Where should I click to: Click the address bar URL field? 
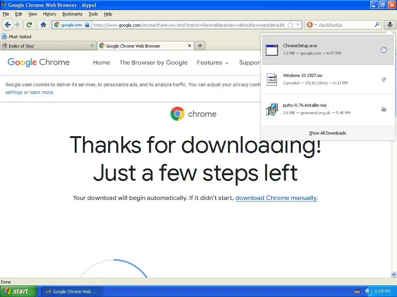click(x=189, y=25)
